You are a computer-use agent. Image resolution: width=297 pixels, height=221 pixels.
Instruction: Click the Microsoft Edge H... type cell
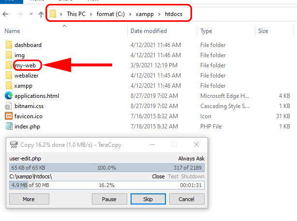pos(224,96)
